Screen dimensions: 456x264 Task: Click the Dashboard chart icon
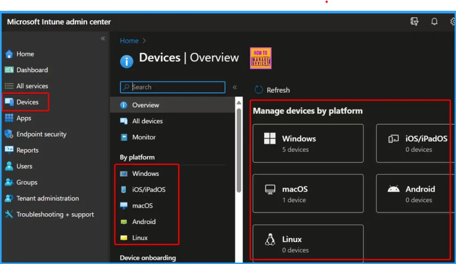[9, 70]
